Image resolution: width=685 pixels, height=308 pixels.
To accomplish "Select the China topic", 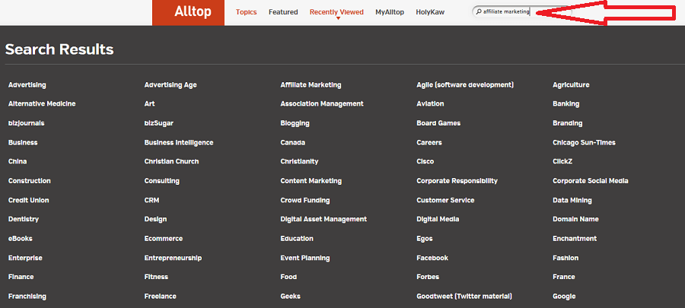I will pyautogui.click(x=18, y=161).
